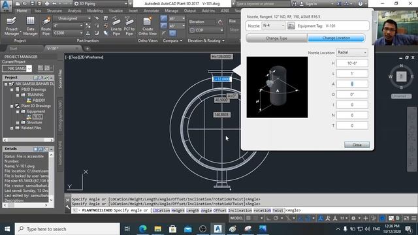Expand the Compass panel arrow
This screenshot has height=235, width=418.
click(x=182, y=40)
